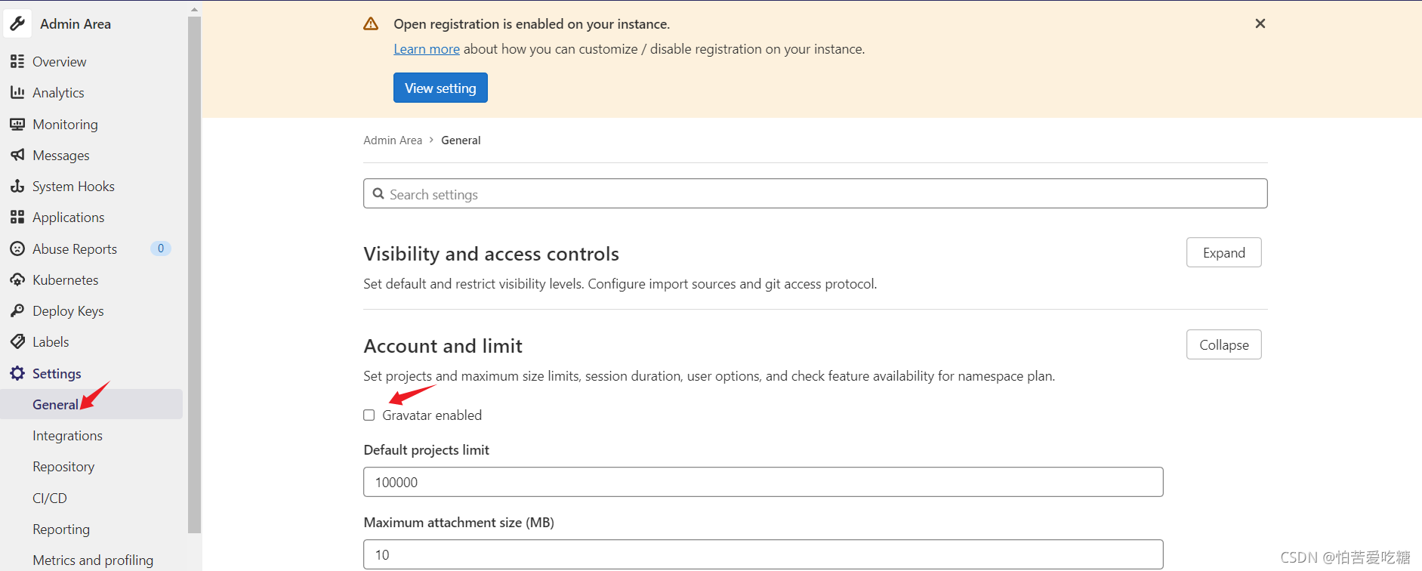Click the View setting button

[440, 88]
